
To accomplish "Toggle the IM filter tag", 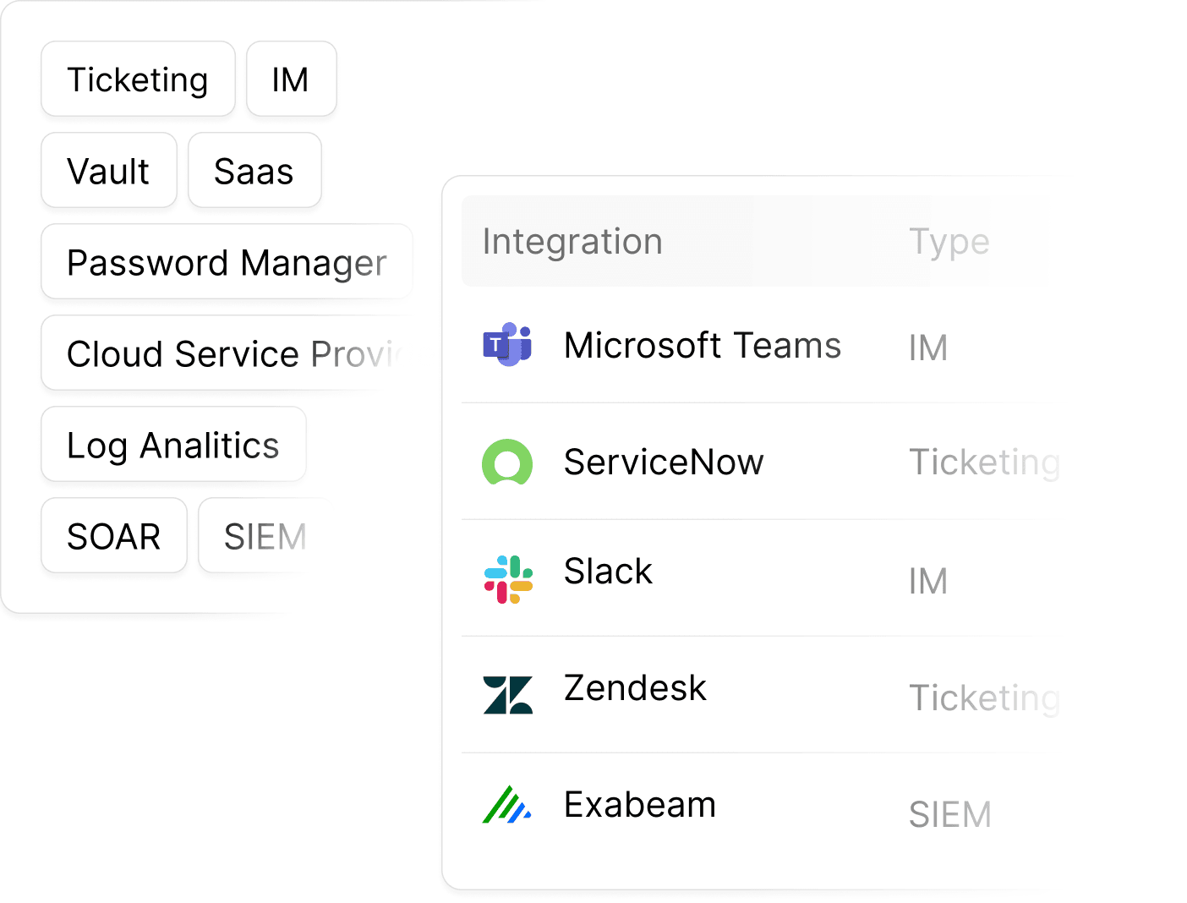I will click(291, 79).
